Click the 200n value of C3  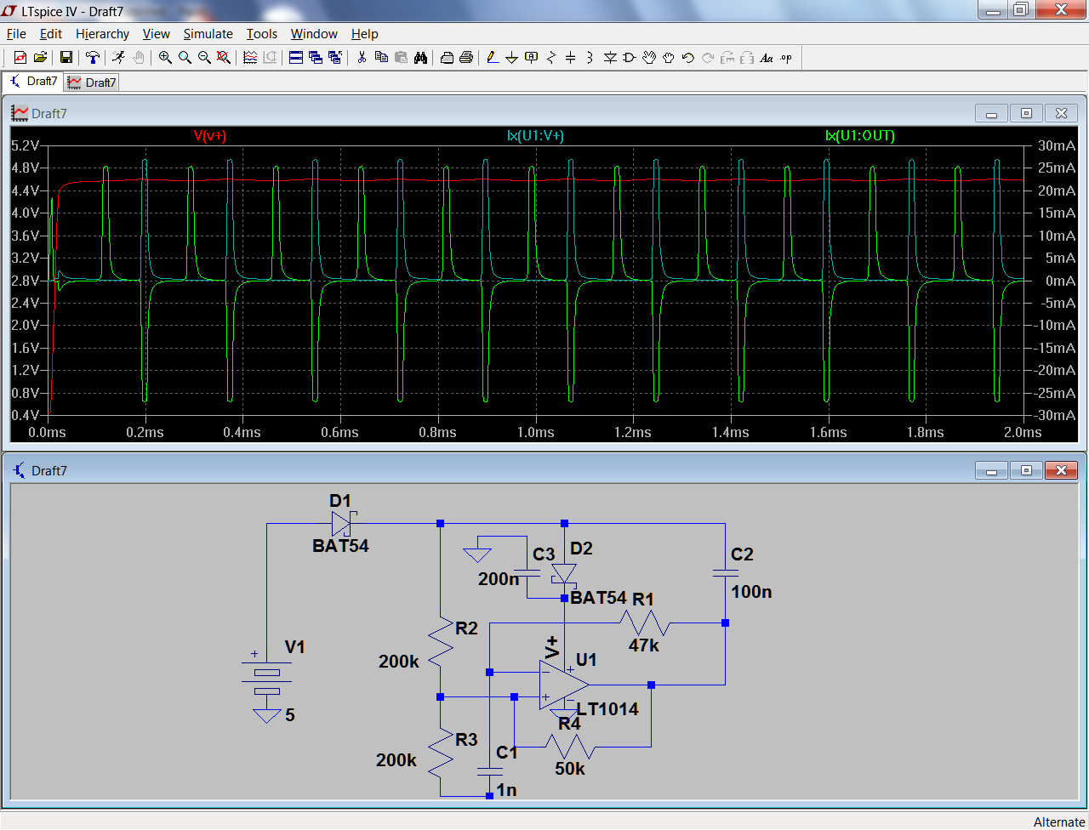click(x=499, y=579)
